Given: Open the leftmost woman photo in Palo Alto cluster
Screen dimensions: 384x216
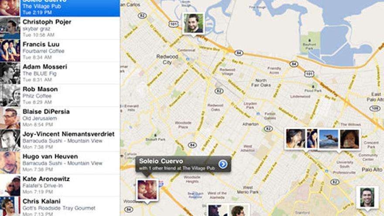Looking at the screenshot, I should pos(295,139).
